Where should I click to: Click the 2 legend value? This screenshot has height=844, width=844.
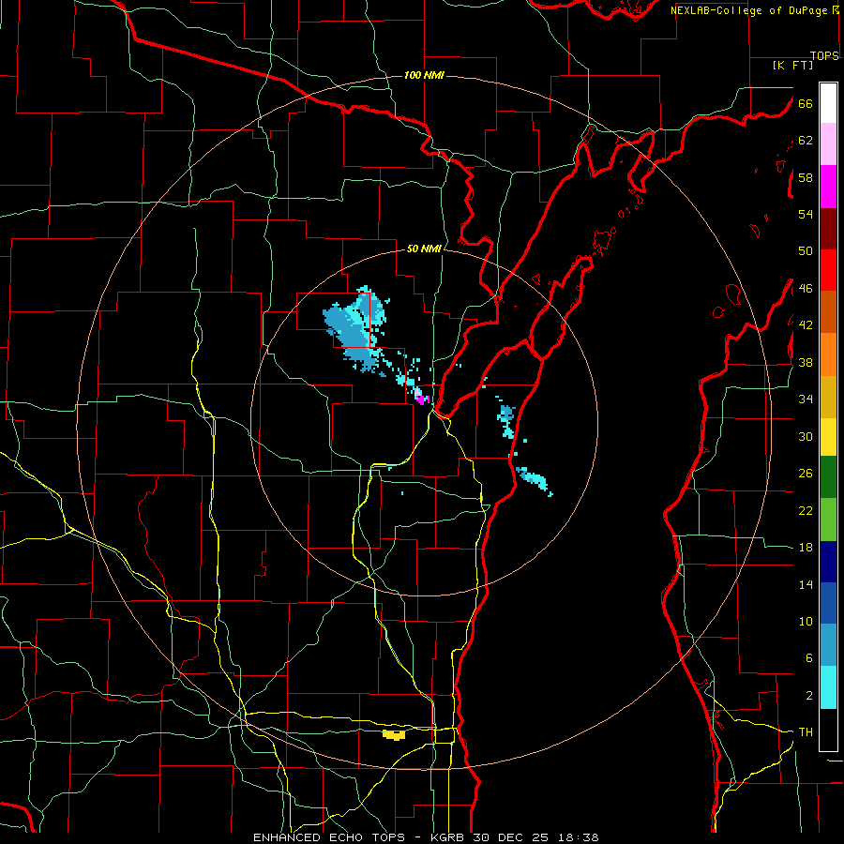point(808,696)
